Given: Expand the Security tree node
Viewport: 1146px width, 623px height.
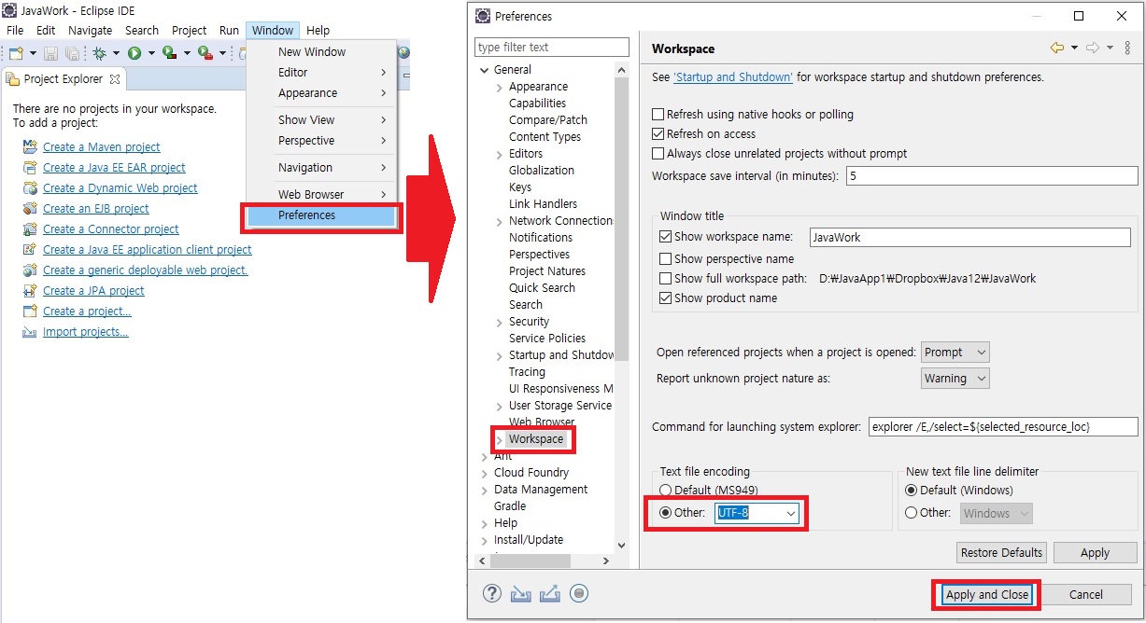Looking at the screenshot, I should [500, 322].
